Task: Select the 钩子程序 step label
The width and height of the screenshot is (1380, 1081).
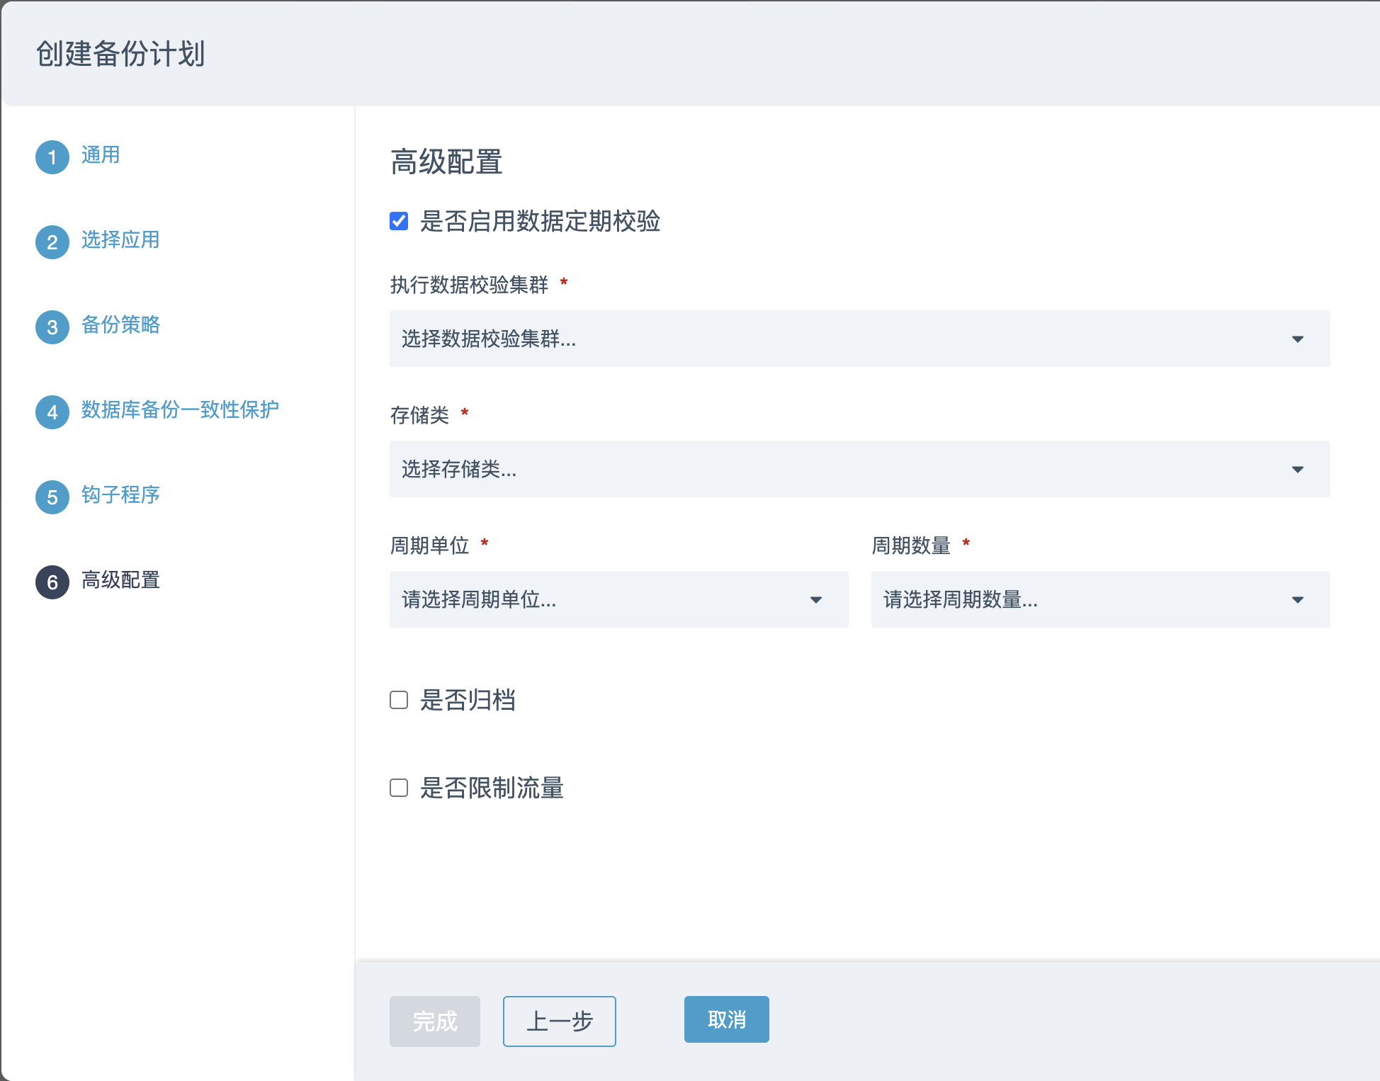Action: [120, 495]
